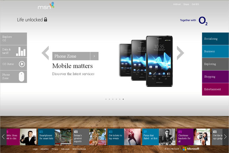229x153 pixels.
Task: Click the O2 logo
Action: [203, 21]
